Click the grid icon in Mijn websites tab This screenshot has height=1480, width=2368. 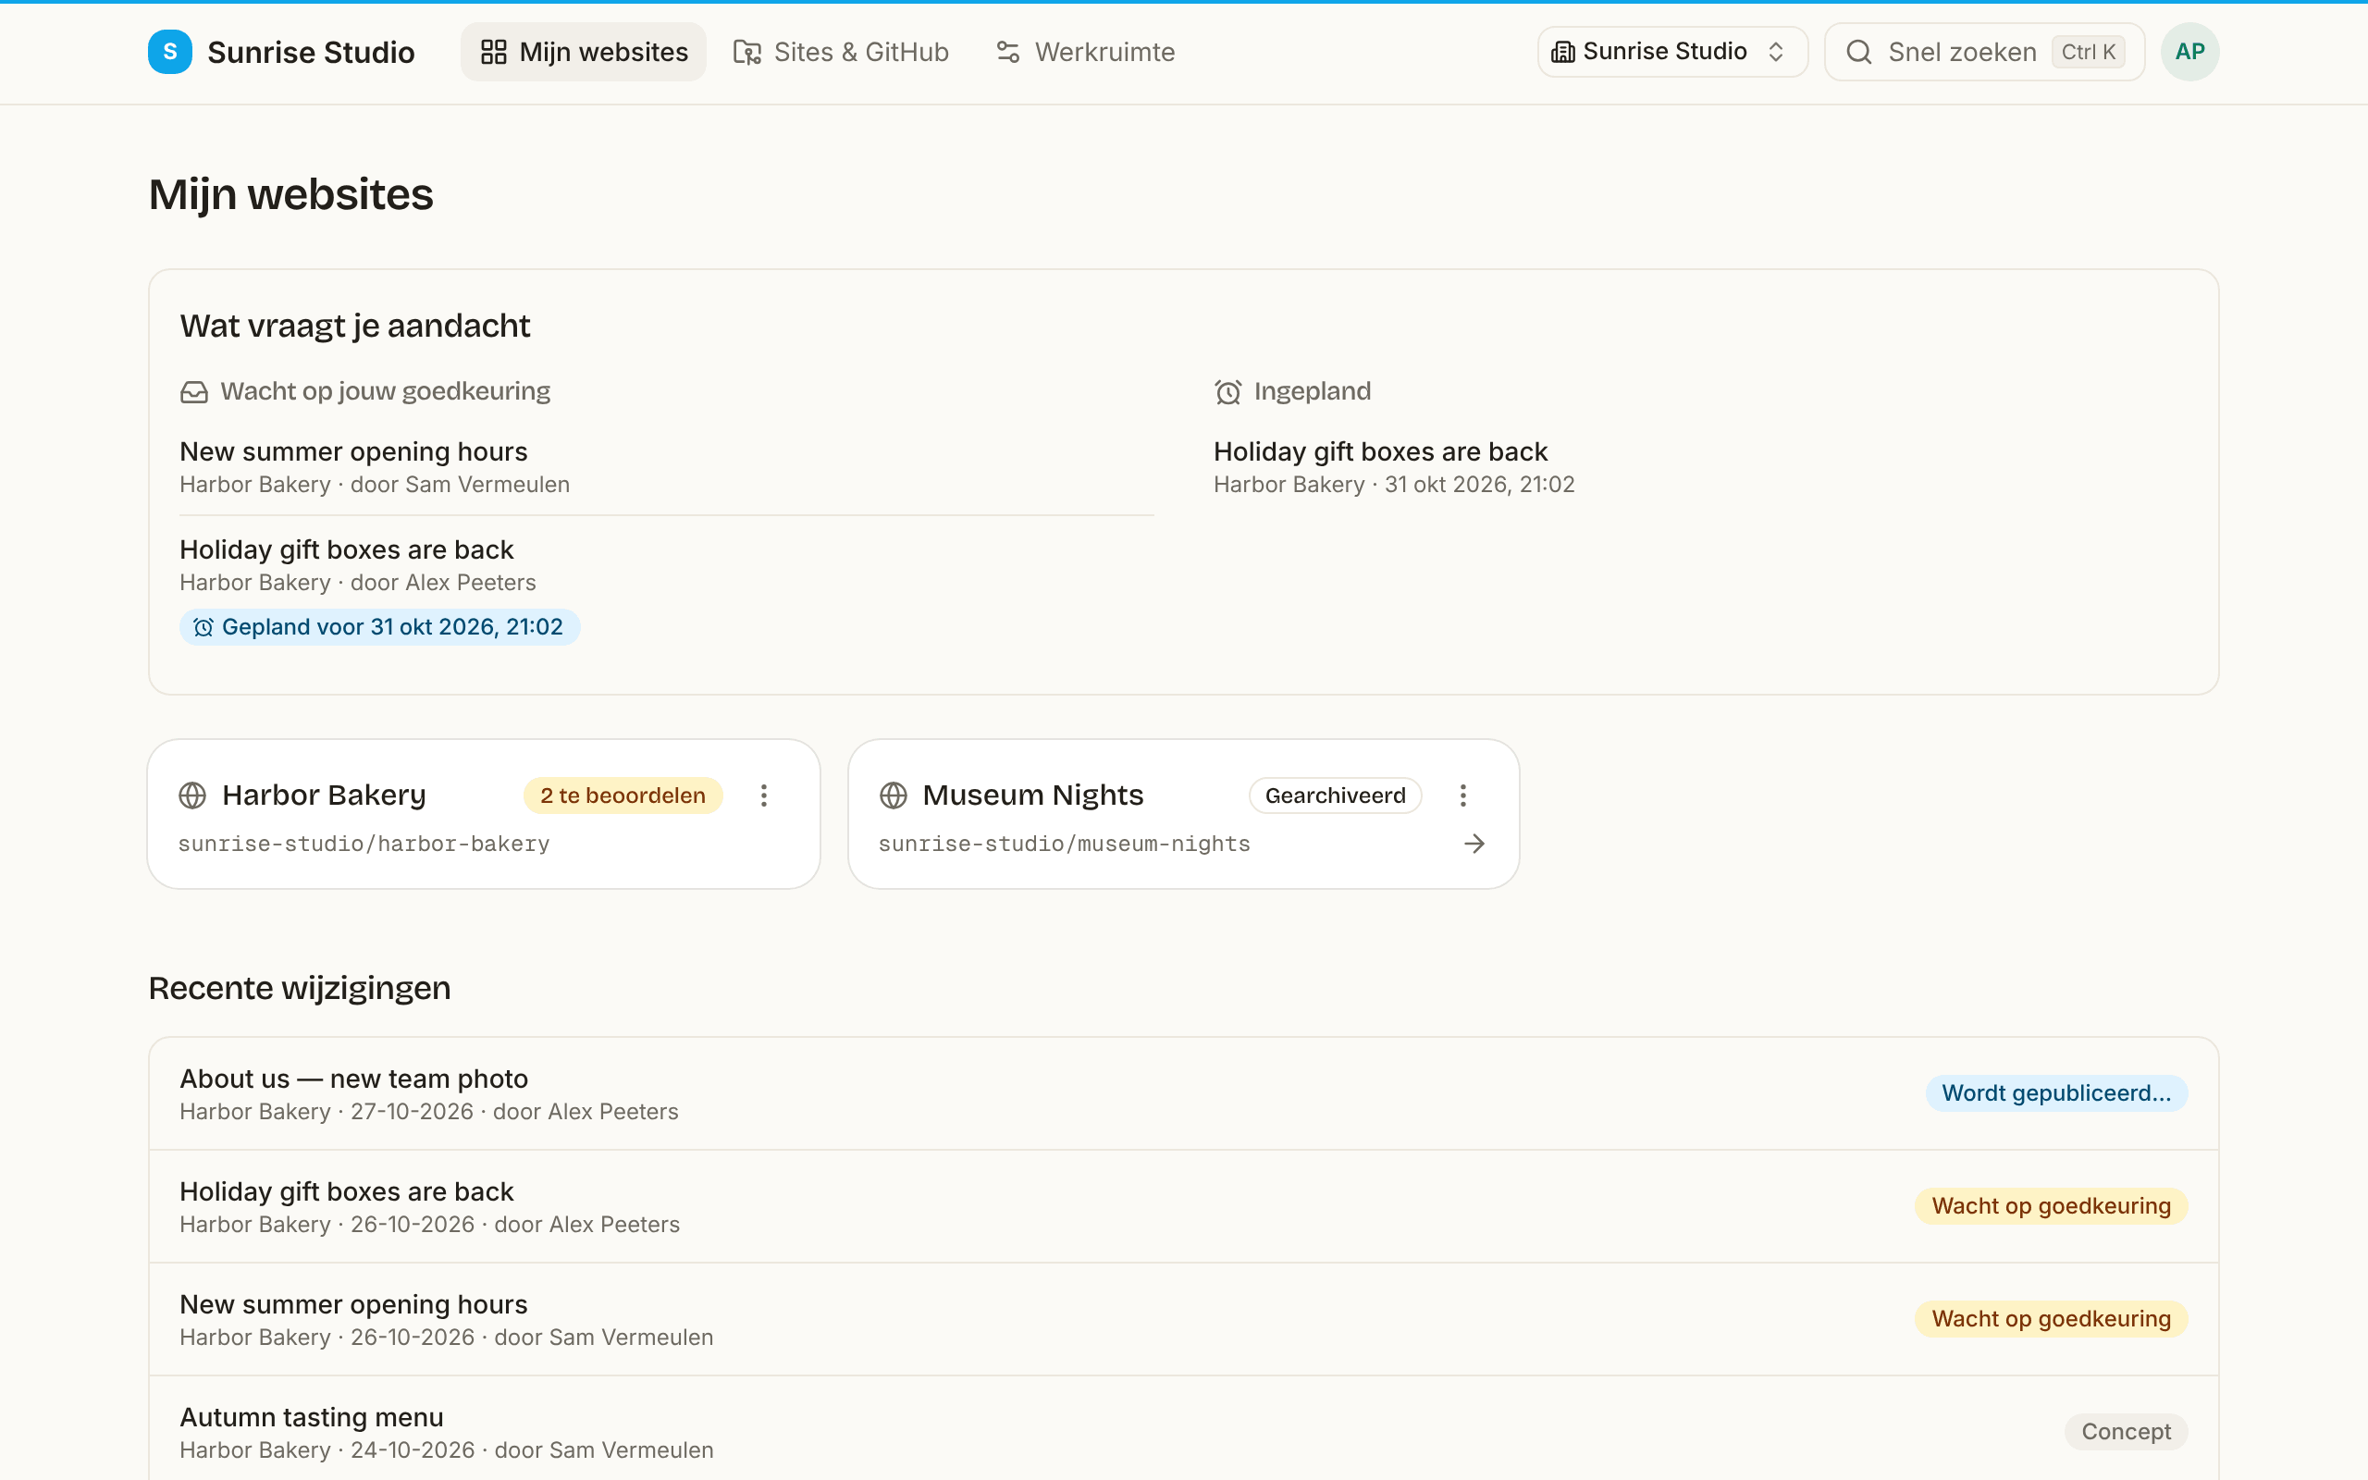pos(493,52)
